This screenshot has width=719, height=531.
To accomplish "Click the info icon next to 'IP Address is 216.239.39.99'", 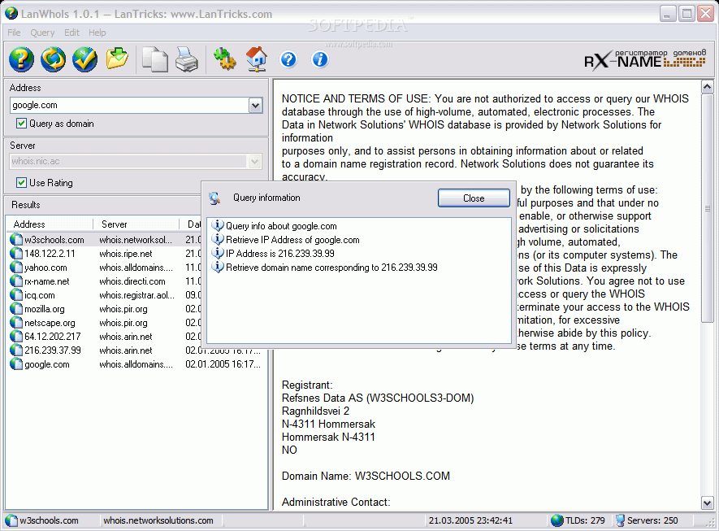I will (218, 253).
